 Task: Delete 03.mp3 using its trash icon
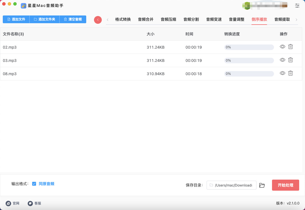(x=290, y=60)
